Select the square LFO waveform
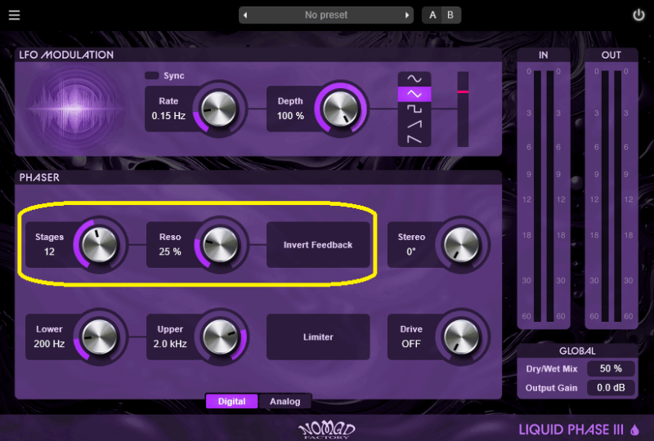Viewport: 654px width, 441px height. (x=414, y=109)
